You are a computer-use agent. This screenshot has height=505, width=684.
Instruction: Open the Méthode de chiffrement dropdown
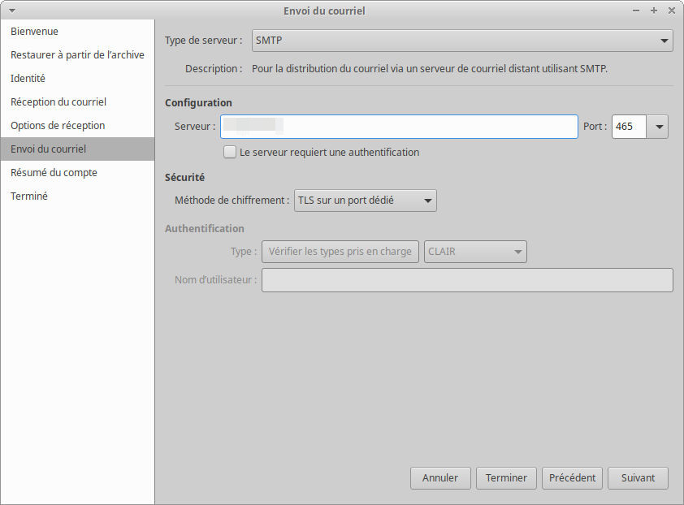point(365,201)
